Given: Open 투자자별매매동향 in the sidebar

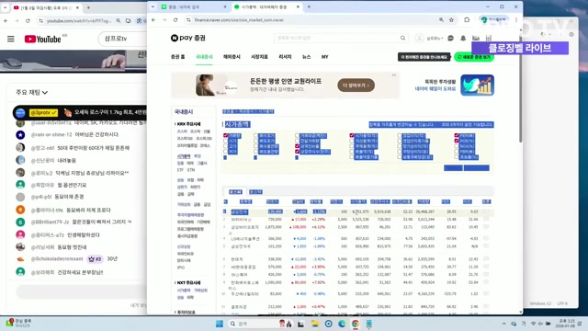Looking at the screenshot, I should pos(190,215).
